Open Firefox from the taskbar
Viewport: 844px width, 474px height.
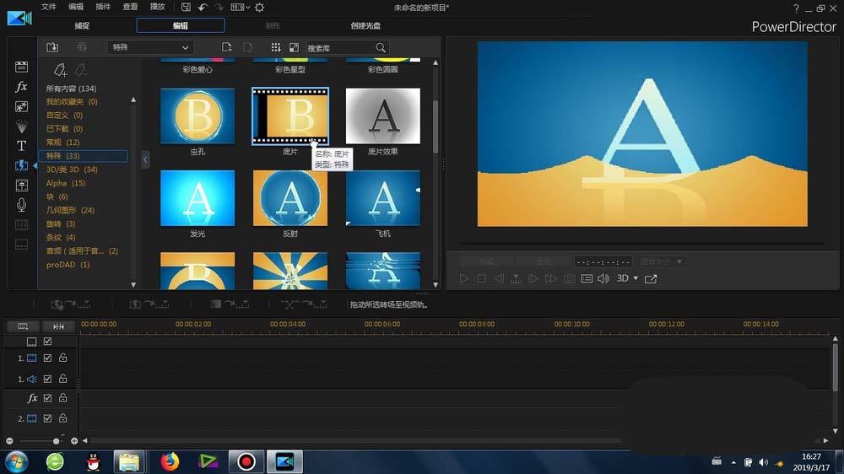click(170, 461)
